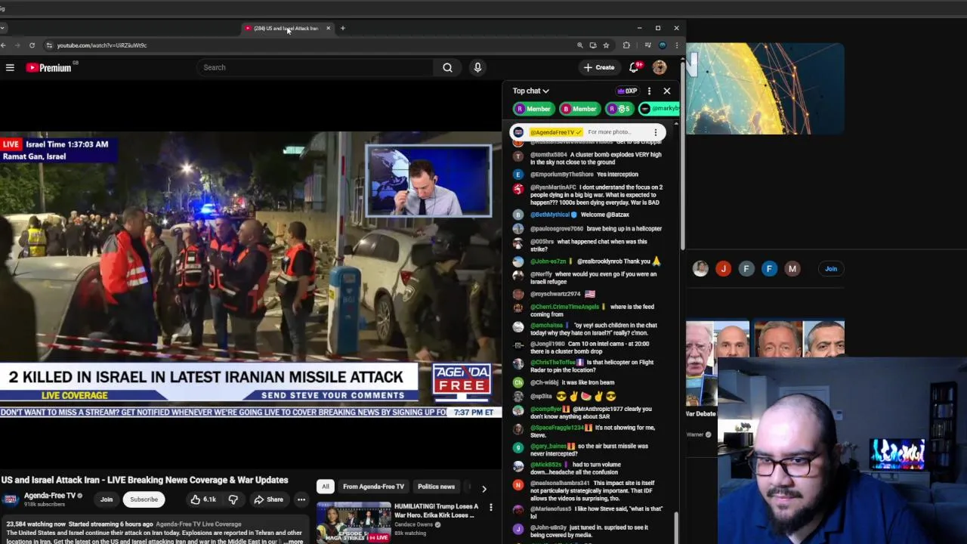The width and height of the screenshot is (967, 544).
Task: Open the browser profile avatar
Action: point(663,45)
